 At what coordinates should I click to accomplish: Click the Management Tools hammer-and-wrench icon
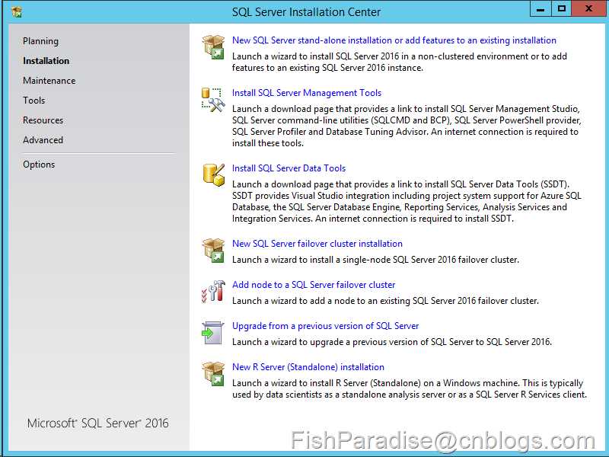(213, 100)
